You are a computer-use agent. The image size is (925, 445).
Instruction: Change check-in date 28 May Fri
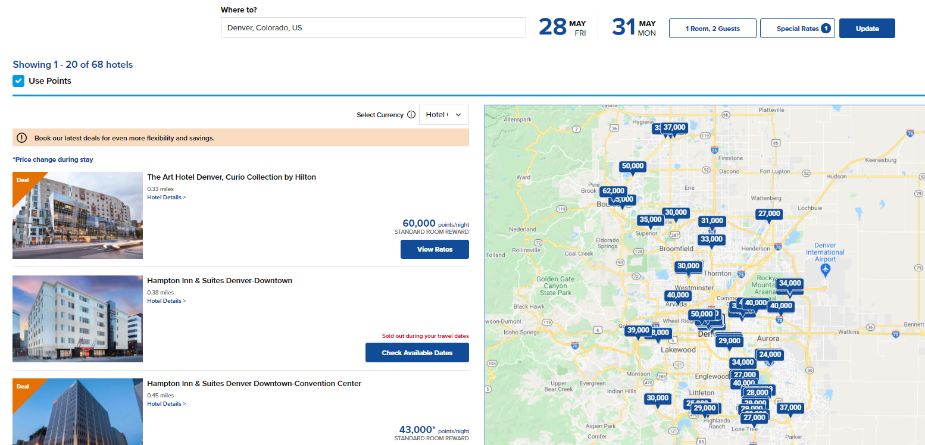pos(562,27)
